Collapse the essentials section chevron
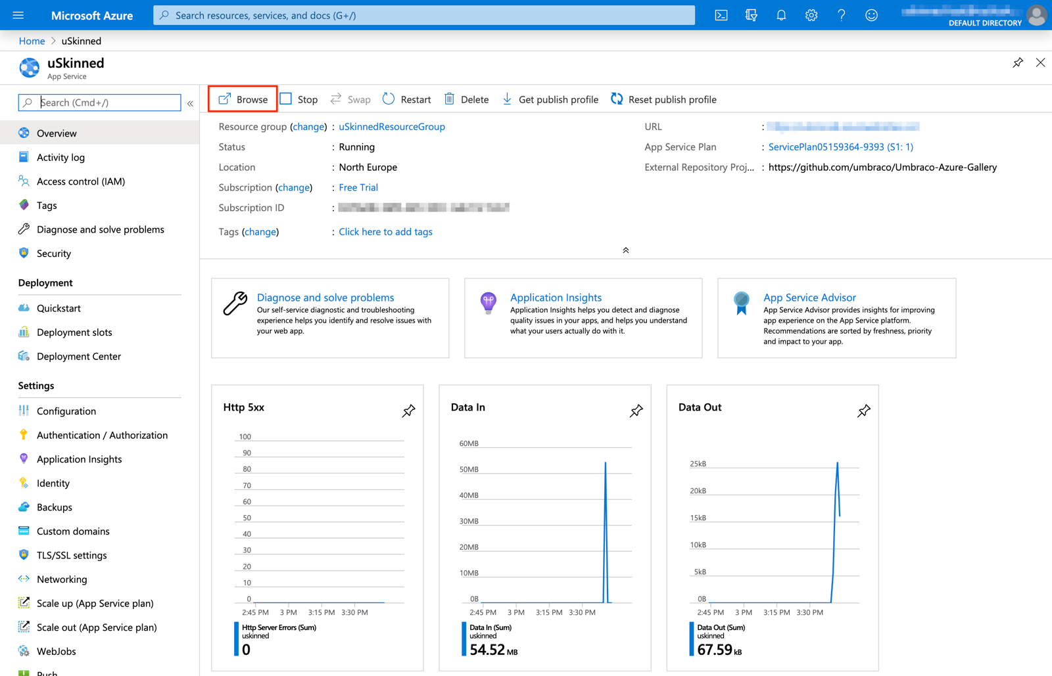 tap(626, 250)
